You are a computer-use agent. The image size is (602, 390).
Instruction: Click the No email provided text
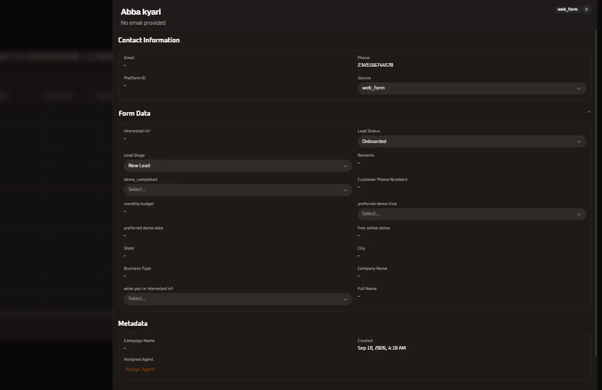click(x=143, y=23)
